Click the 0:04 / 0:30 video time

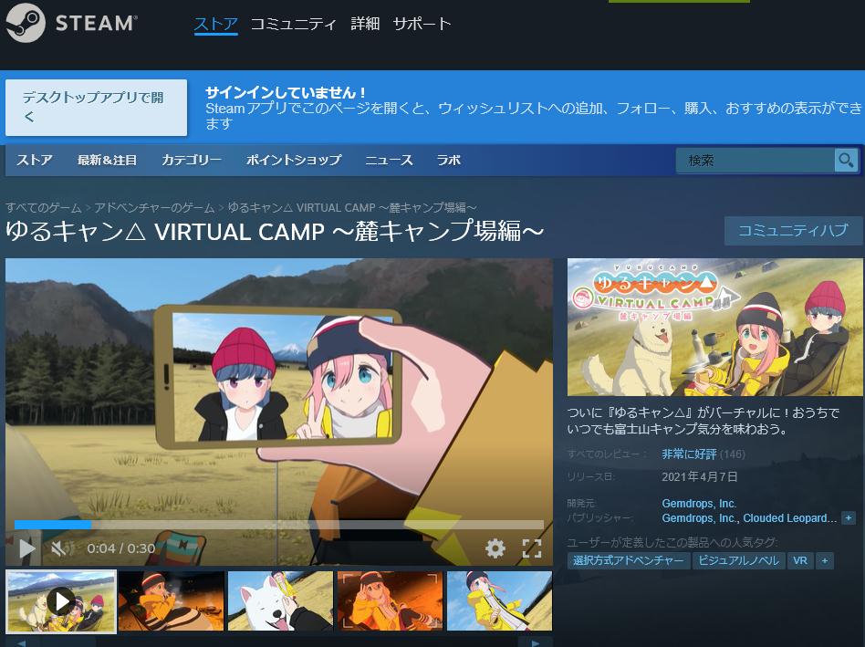click(120, 548)
